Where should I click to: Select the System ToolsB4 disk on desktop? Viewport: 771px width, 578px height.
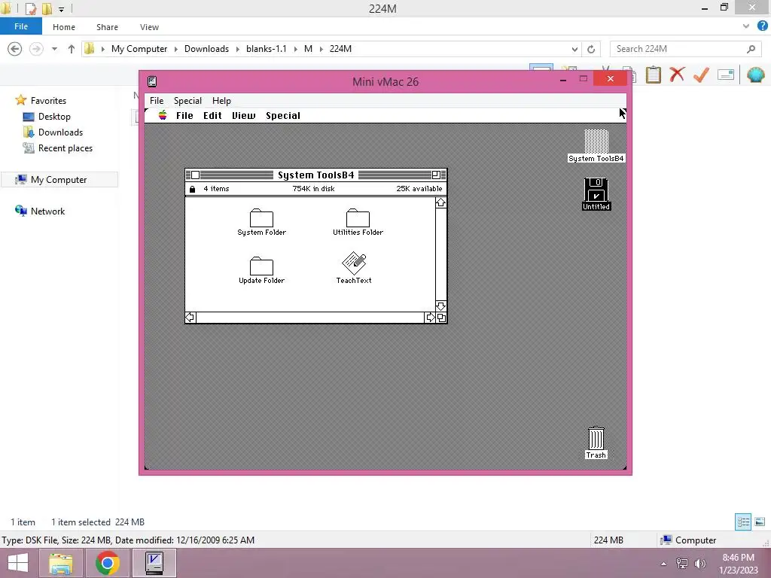click(x=596, y=141)
